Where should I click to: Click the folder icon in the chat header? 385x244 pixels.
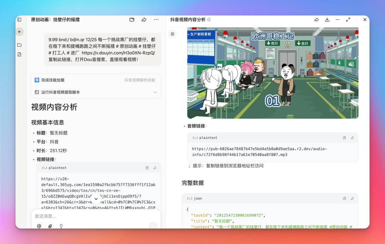click(132, 20)
